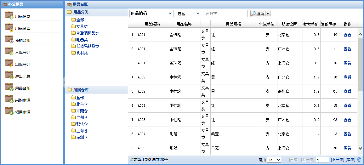
Task: Open the arrow beside the 查询 button
Action: 268,14
